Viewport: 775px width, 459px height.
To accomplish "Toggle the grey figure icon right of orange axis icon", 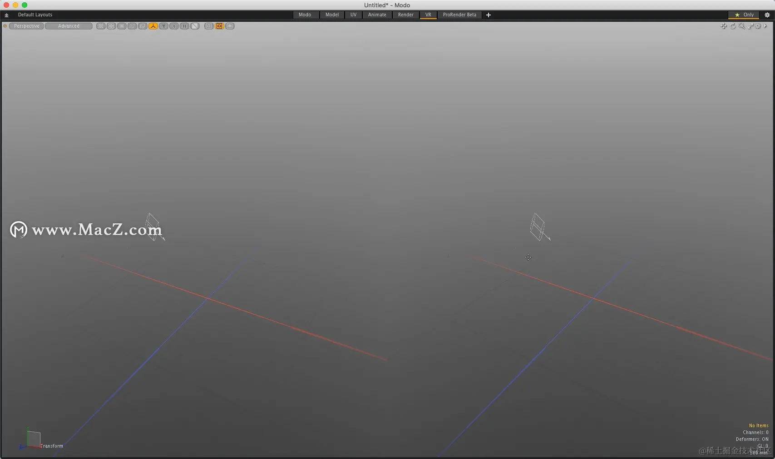I will [163, 26].
